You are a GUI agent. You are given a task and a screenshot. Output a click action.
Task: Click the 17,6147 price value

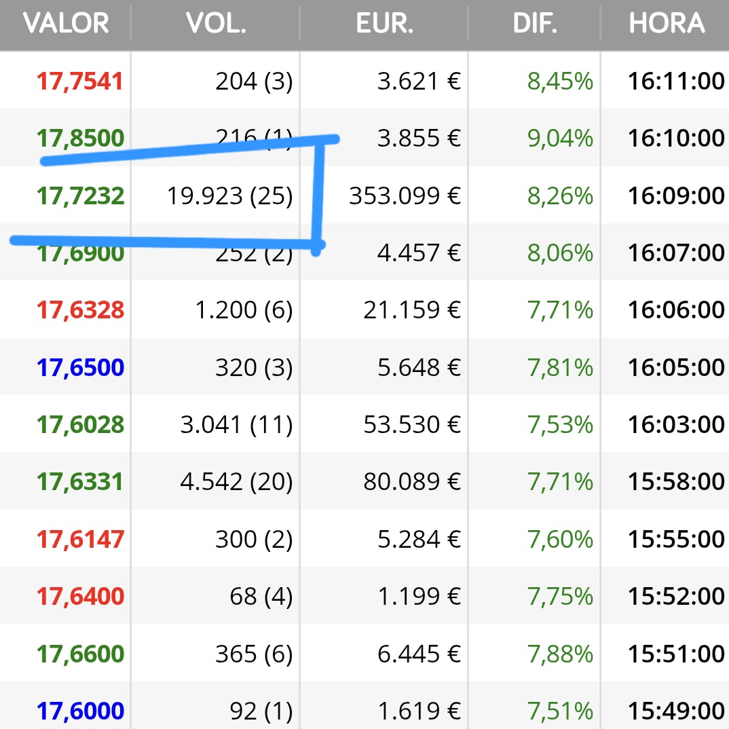coord(80,540)
